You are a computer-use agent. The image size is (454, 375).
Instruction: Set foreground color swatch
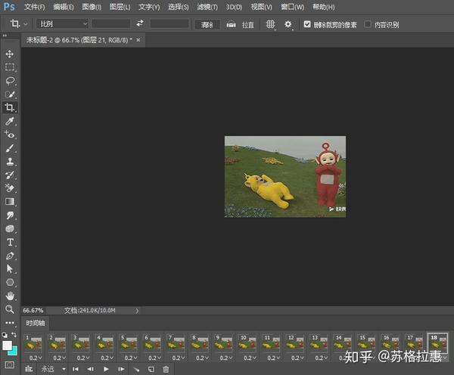coord(7,346)
